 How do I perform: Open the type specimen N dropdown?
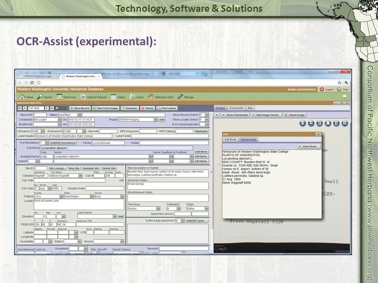pyautogui.click(x=183, y=221)
